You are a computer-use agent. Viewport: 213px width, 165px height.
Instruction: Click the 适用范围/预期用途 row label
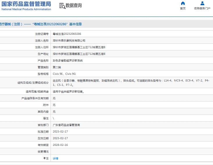point(37,92)
